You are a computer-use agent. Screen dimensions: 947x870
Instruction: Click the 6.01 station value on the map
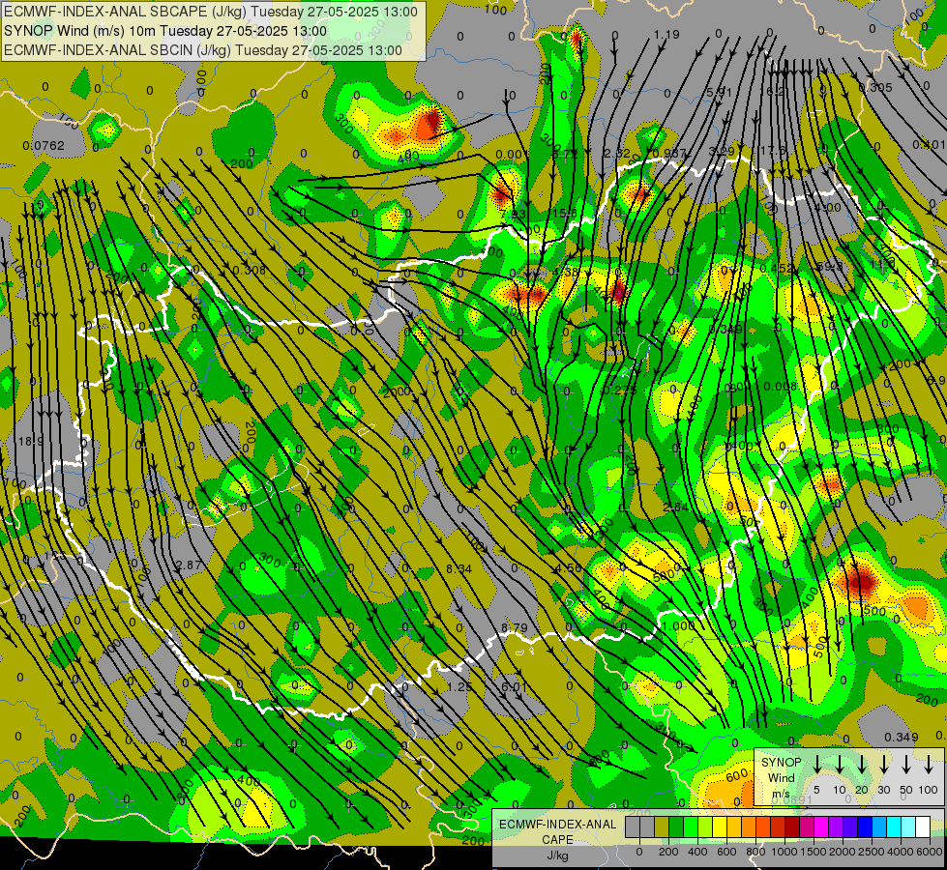pos(514,687)
